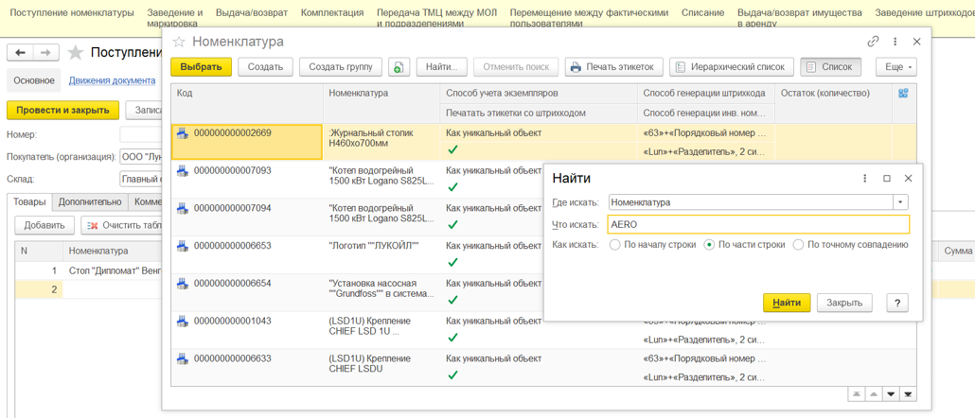Expand the Где искать dropdown arrow
The width and height of the screenshot is (975, 418).
(900, 202)
